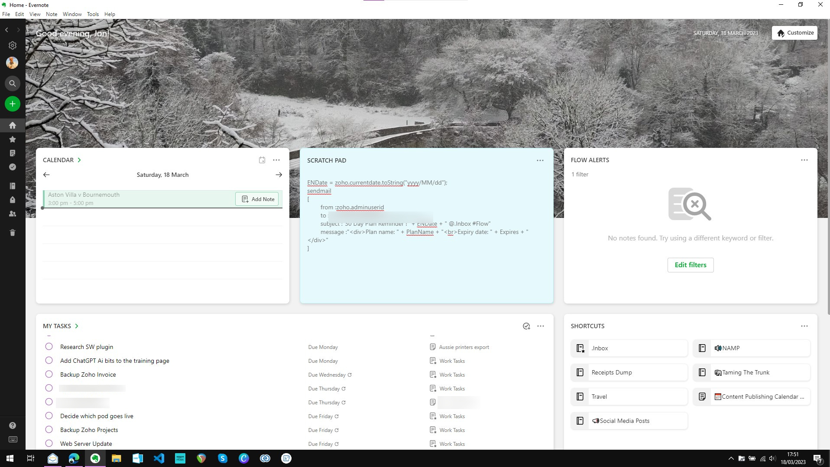Open the Help menu
Viewport: 830px width, 467px height.
[x=110, y=14]
